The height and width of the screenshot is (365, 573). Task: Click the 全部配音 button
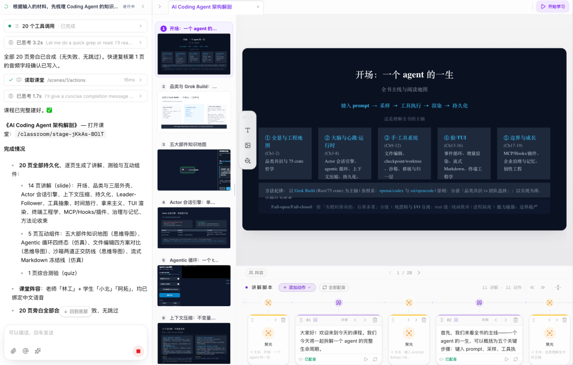click(334, 288)
